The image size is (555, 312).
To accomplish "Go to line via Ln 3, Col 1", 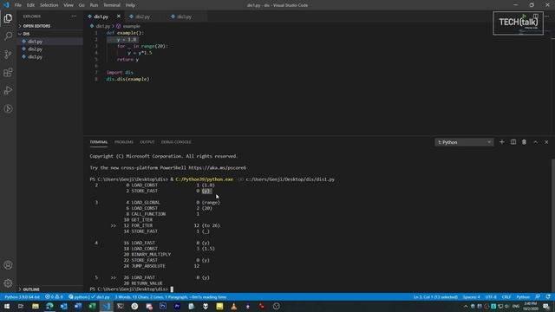I will [435, 296].
